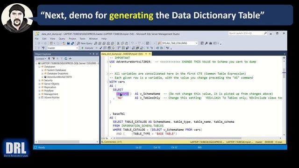The image size is (299, 168).
Task: Select the AdventureWorksLT2019 tree item
Action: 59,77
